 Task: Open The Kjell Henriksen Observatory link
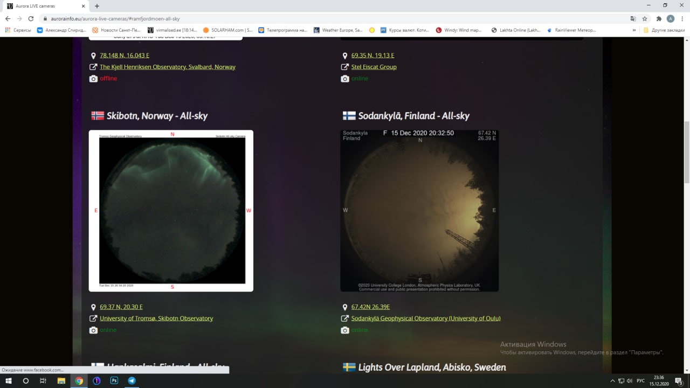tap(168, 67)
